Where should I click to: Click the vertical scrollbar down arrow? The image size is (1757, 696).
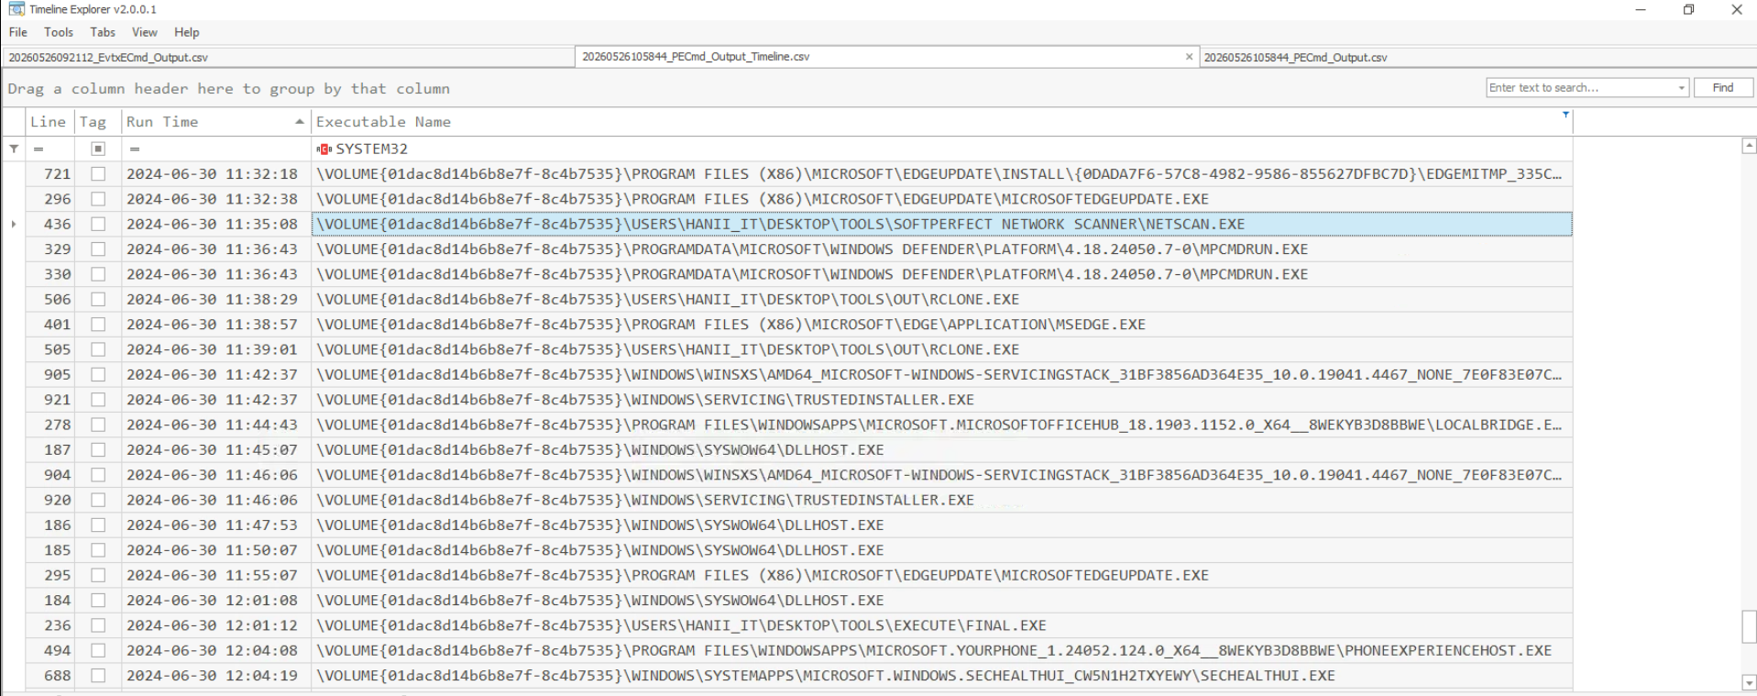coord(1749,682)
